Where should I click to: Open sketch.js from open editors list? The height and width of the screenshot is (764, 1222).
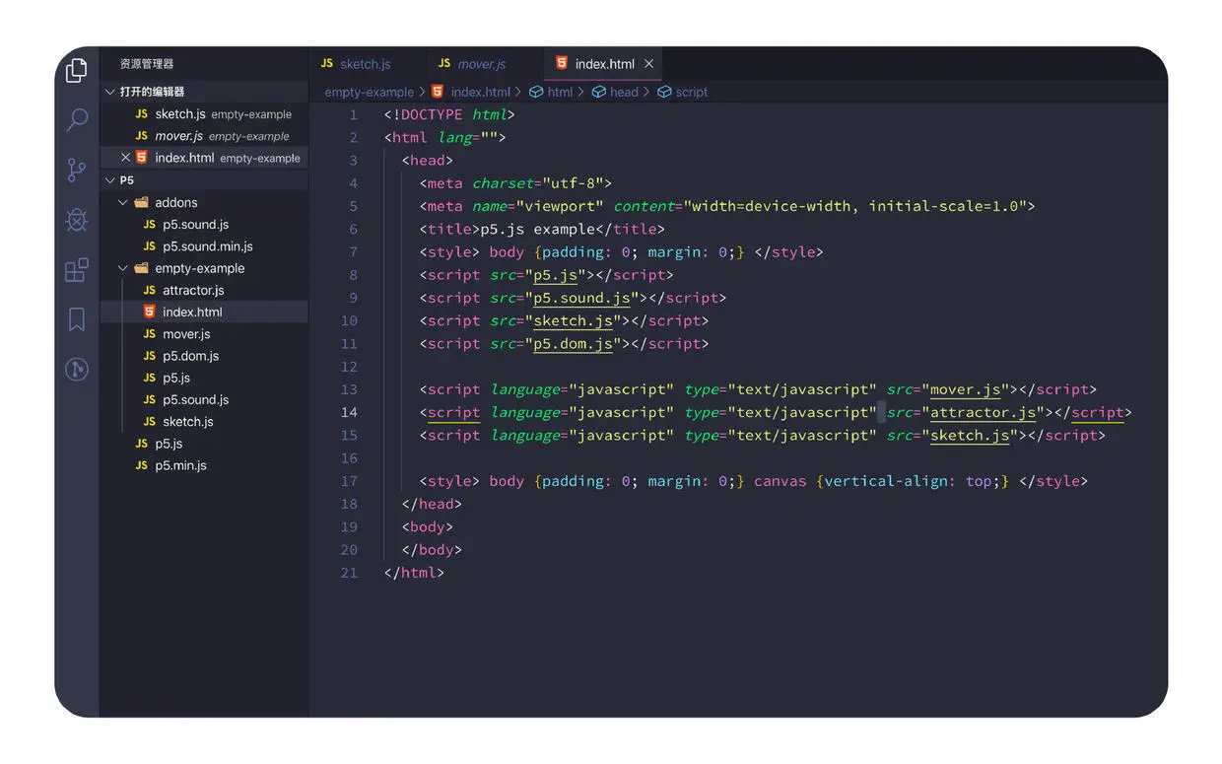[206, 114]
